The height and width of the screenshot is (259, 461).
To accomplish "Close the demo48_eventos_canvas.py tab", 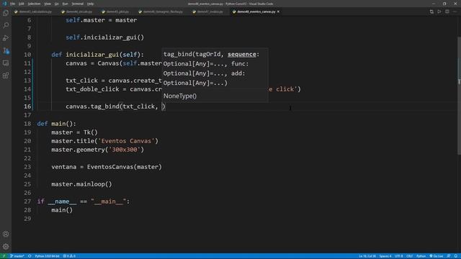I will point(278,12).
